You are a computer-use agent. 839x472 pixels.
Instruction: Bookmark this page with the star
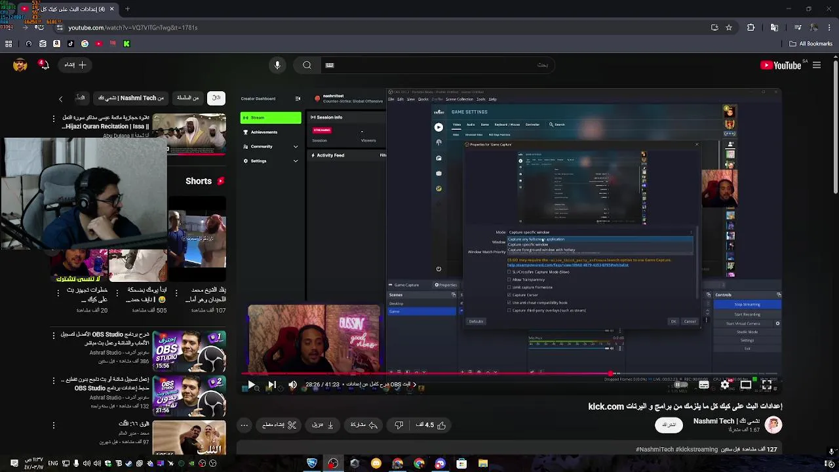click(x=728, y=28)
